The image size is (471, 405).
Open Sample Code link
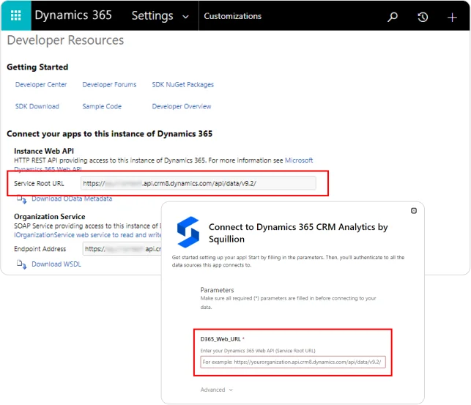[x=102, y=106]
